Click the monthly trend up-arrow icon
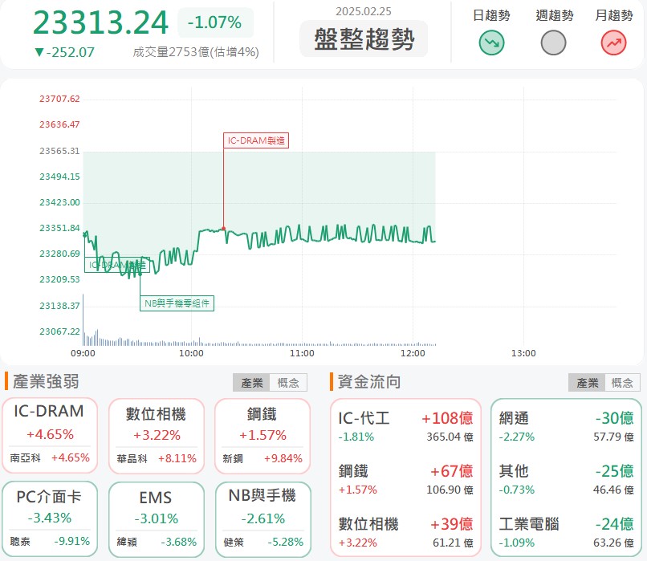This screenshot has height=561, width=647. [614, 43]
